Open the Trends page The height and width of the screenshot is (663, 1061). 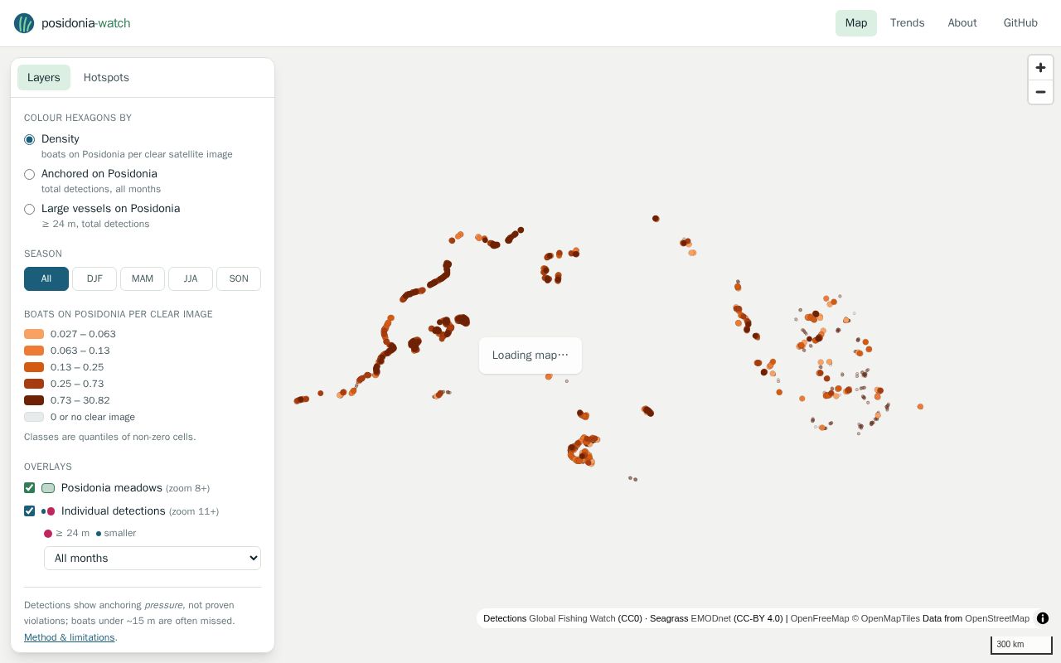[907, 23]
